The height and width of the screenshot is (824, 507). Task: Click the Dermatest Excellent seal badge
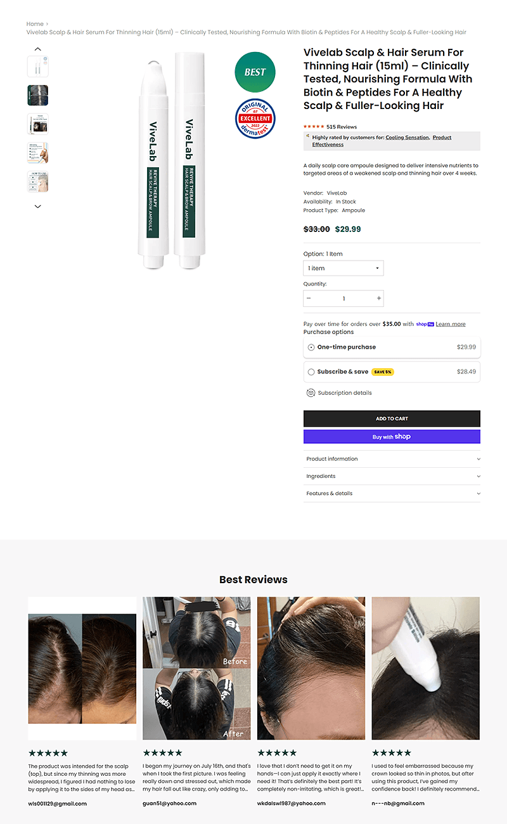pyautogui.click(x=255, y=119)
